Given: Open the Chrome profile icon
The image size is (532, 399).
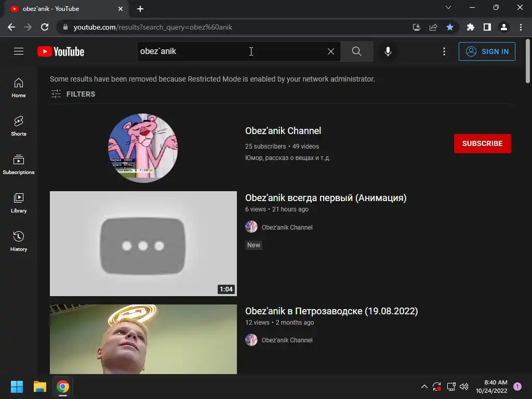Looking at the screenshot, I should pyautogui.click(x=504, y=27).
